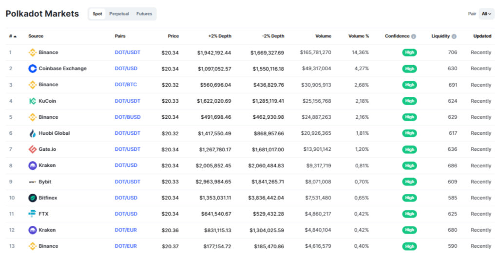Open the DOT/BUSD pair link
The image size is (499, 253).
(x=127, y=117)
